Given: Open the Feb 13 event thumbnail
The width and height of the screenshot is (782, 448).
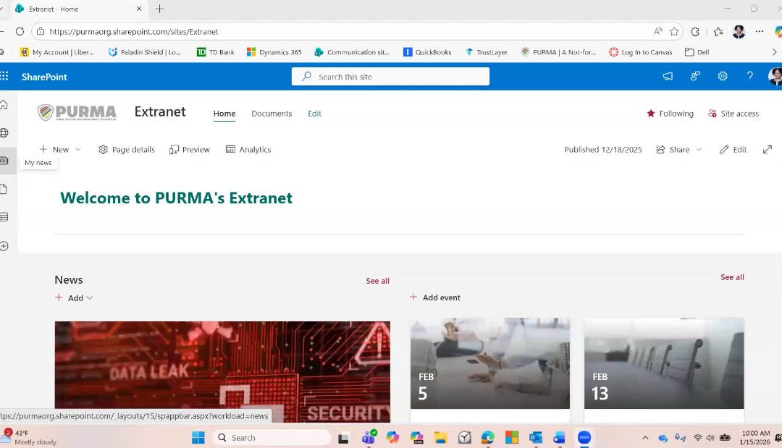Looking at the screenshot, I should point(664,363).
